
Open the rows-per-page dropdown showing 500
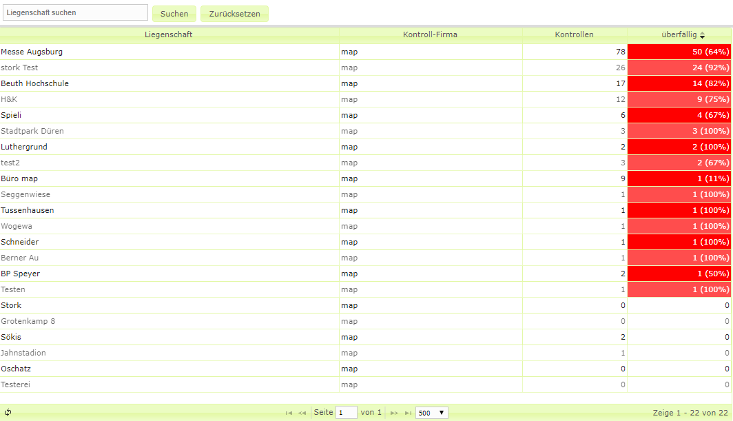click(x=431, y=413)
